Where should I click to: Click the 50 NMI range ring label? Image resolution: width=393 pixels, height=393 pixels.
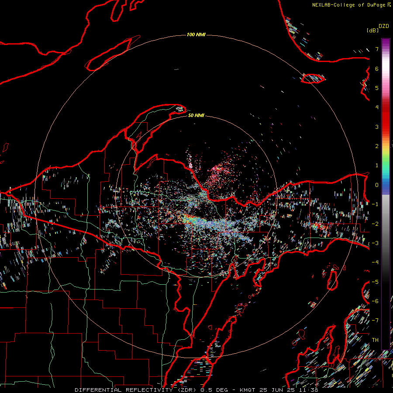click(196, 115)
